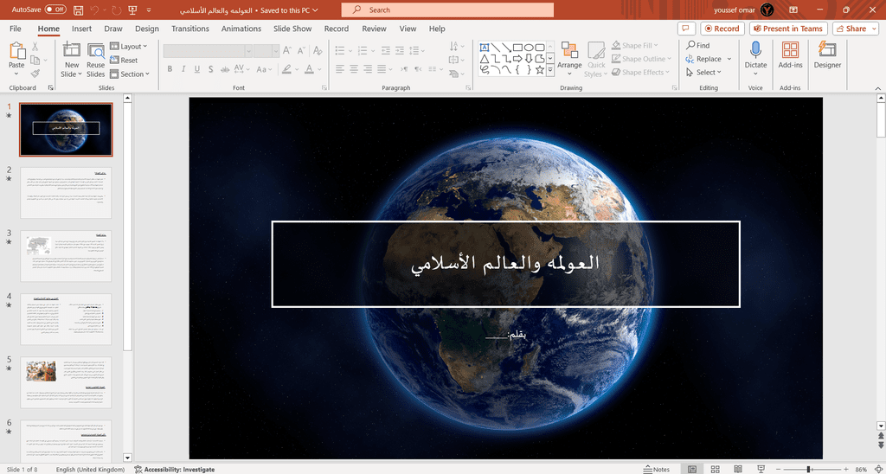The image size is (886, 474).
Task: Select the star shape in gallery
Action: (x=540, y=70)
